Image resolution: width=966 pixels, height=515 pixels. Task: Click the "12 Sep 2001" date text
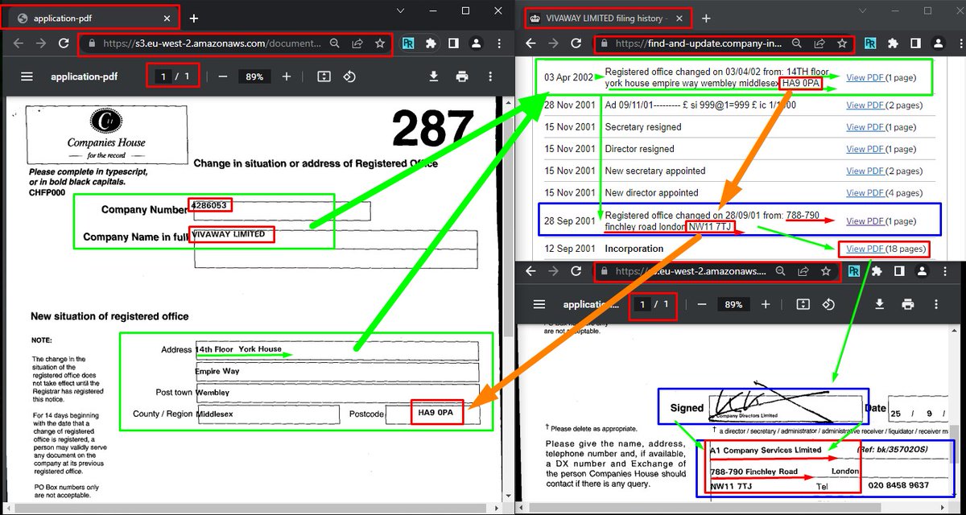click(x=570, y=249)
